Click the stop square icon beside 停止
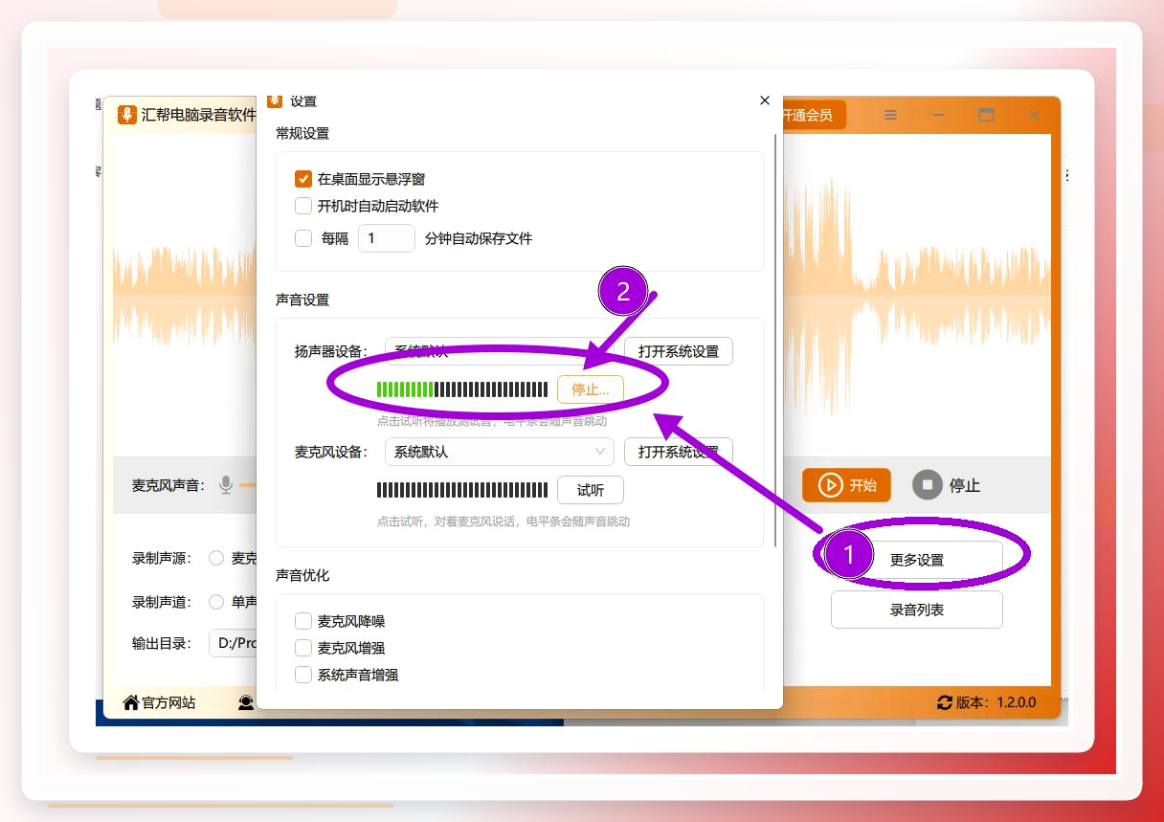Screen dimensions: 1164x822 [x=927, y=485]
